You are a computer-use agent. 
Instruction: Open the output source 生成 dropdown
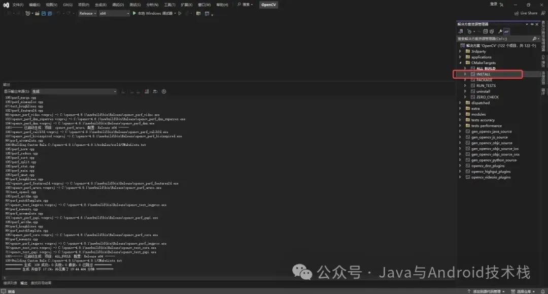[x=74, y=91]
